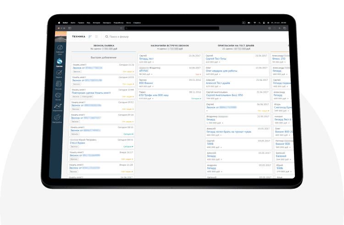The height and width of the screenshot is (225, 344).
Task: Click ПРИГЛАСИЛИ НА ТЕСТ ДРАЙВ column header
Action: tap(236, 45)
